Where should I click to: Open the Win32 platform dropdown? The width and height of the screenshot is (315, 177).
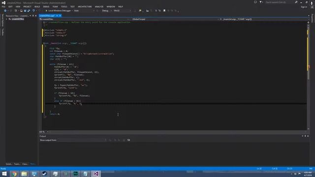coord(123,11)
